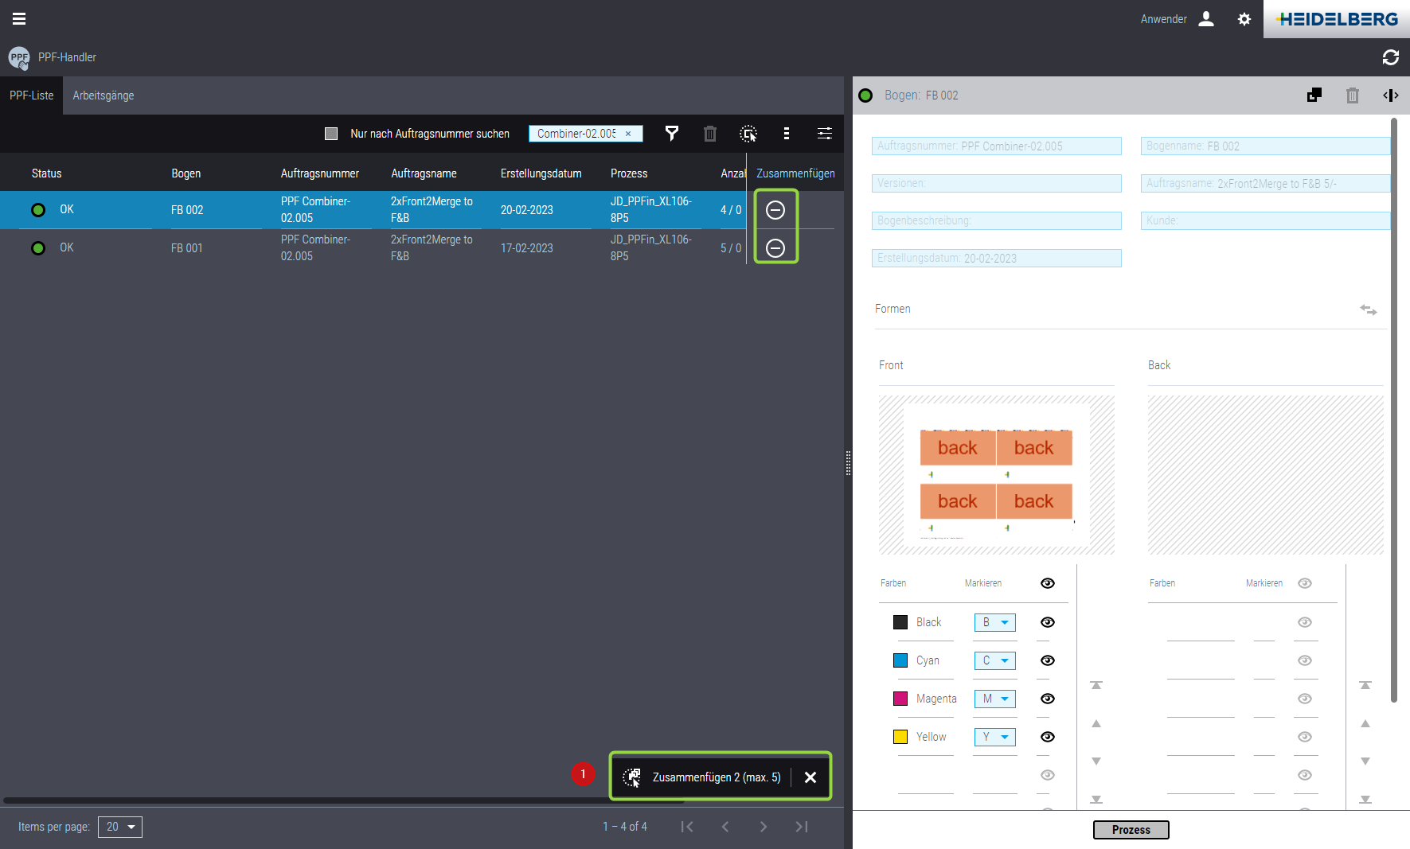Click the Prozess button

(x=1131, y=830)
